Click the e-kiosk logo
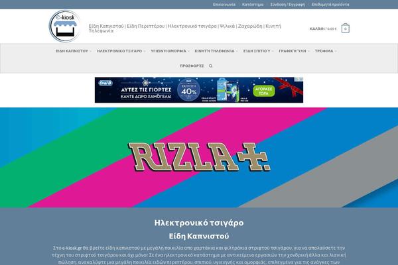This screenshot has height=265, width=398. click(x=65, y=26)
